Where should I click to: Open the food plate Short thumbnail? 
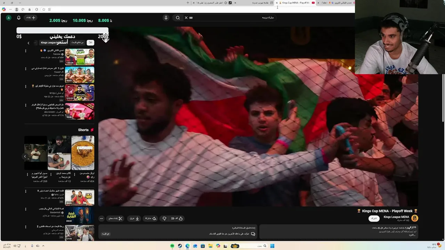coord(83,153)
